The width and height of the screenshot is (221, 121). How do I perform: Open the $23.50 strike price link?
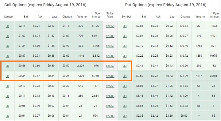point(110,46)
